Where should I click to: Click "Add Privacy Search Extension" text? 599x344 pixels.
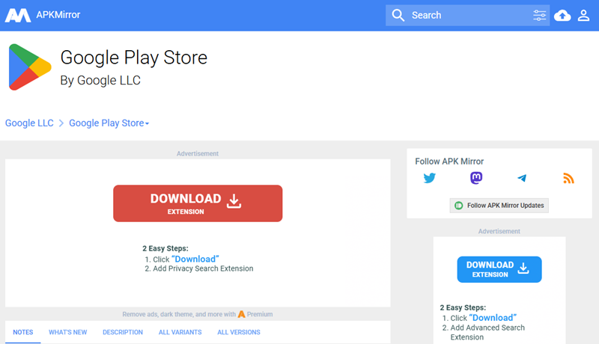point(203,268)
